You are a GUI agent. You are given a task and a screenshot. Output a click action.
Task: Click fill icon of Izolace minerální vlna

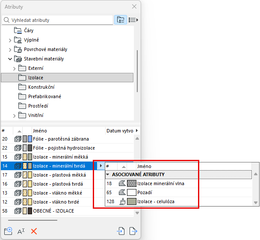pos(122,183)
